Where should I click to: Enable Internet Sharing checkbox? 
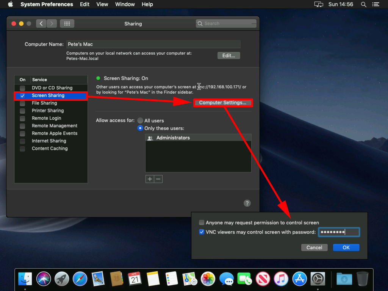pyautogui.click(x=22, y=141)
